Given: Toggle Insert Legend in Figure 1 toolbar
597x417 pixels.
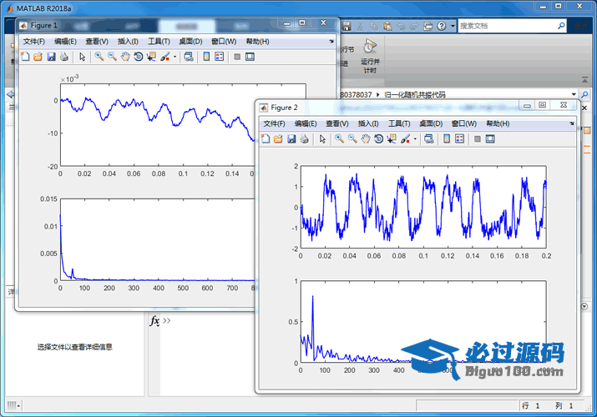Looking at the screenshot, I should (x=220, y=57).
